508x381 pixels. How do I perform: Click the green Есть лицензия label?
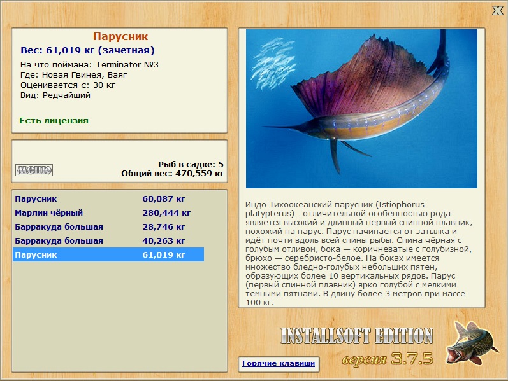pos(54,120)
